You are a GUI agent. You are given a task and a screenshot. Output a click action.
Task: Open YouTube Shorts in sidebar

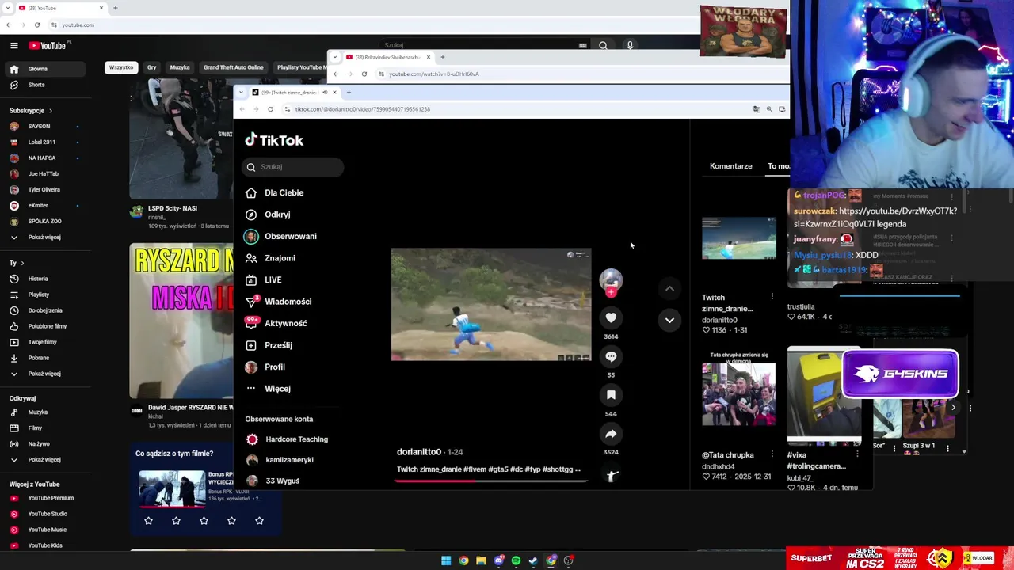coord(44,85)
